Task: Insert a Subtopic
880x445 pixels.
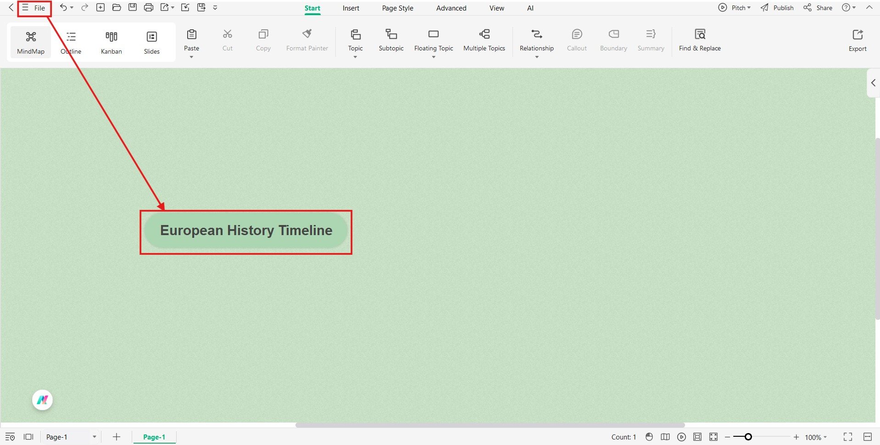Action: tap(390, 40)
